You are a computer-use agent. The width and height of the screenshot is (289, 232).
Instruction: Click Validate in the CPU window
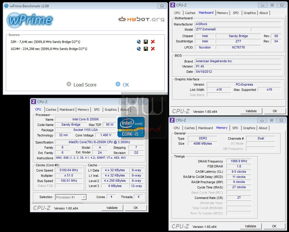[x=112, y=208]
